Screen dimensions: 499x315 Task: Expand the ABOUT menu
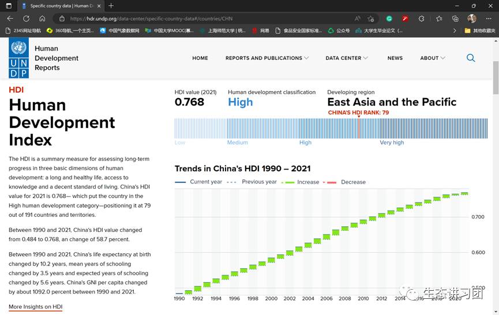pyautogui.click(x=433, y=58)
